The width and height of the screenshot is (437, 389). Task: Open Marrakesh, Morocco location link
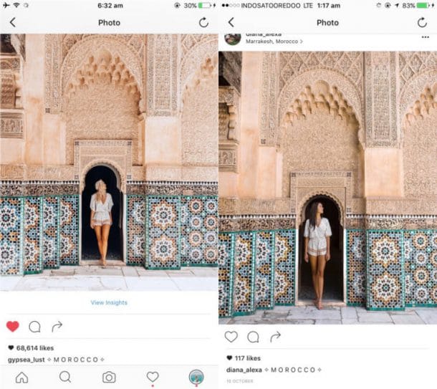pos(274,42)
